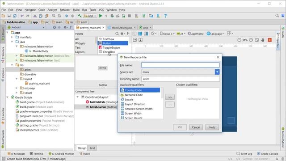The width and height of the screenshot is (286, 161).
Task: Click the Scroll from Source target icon
Action: coord(55,27)
